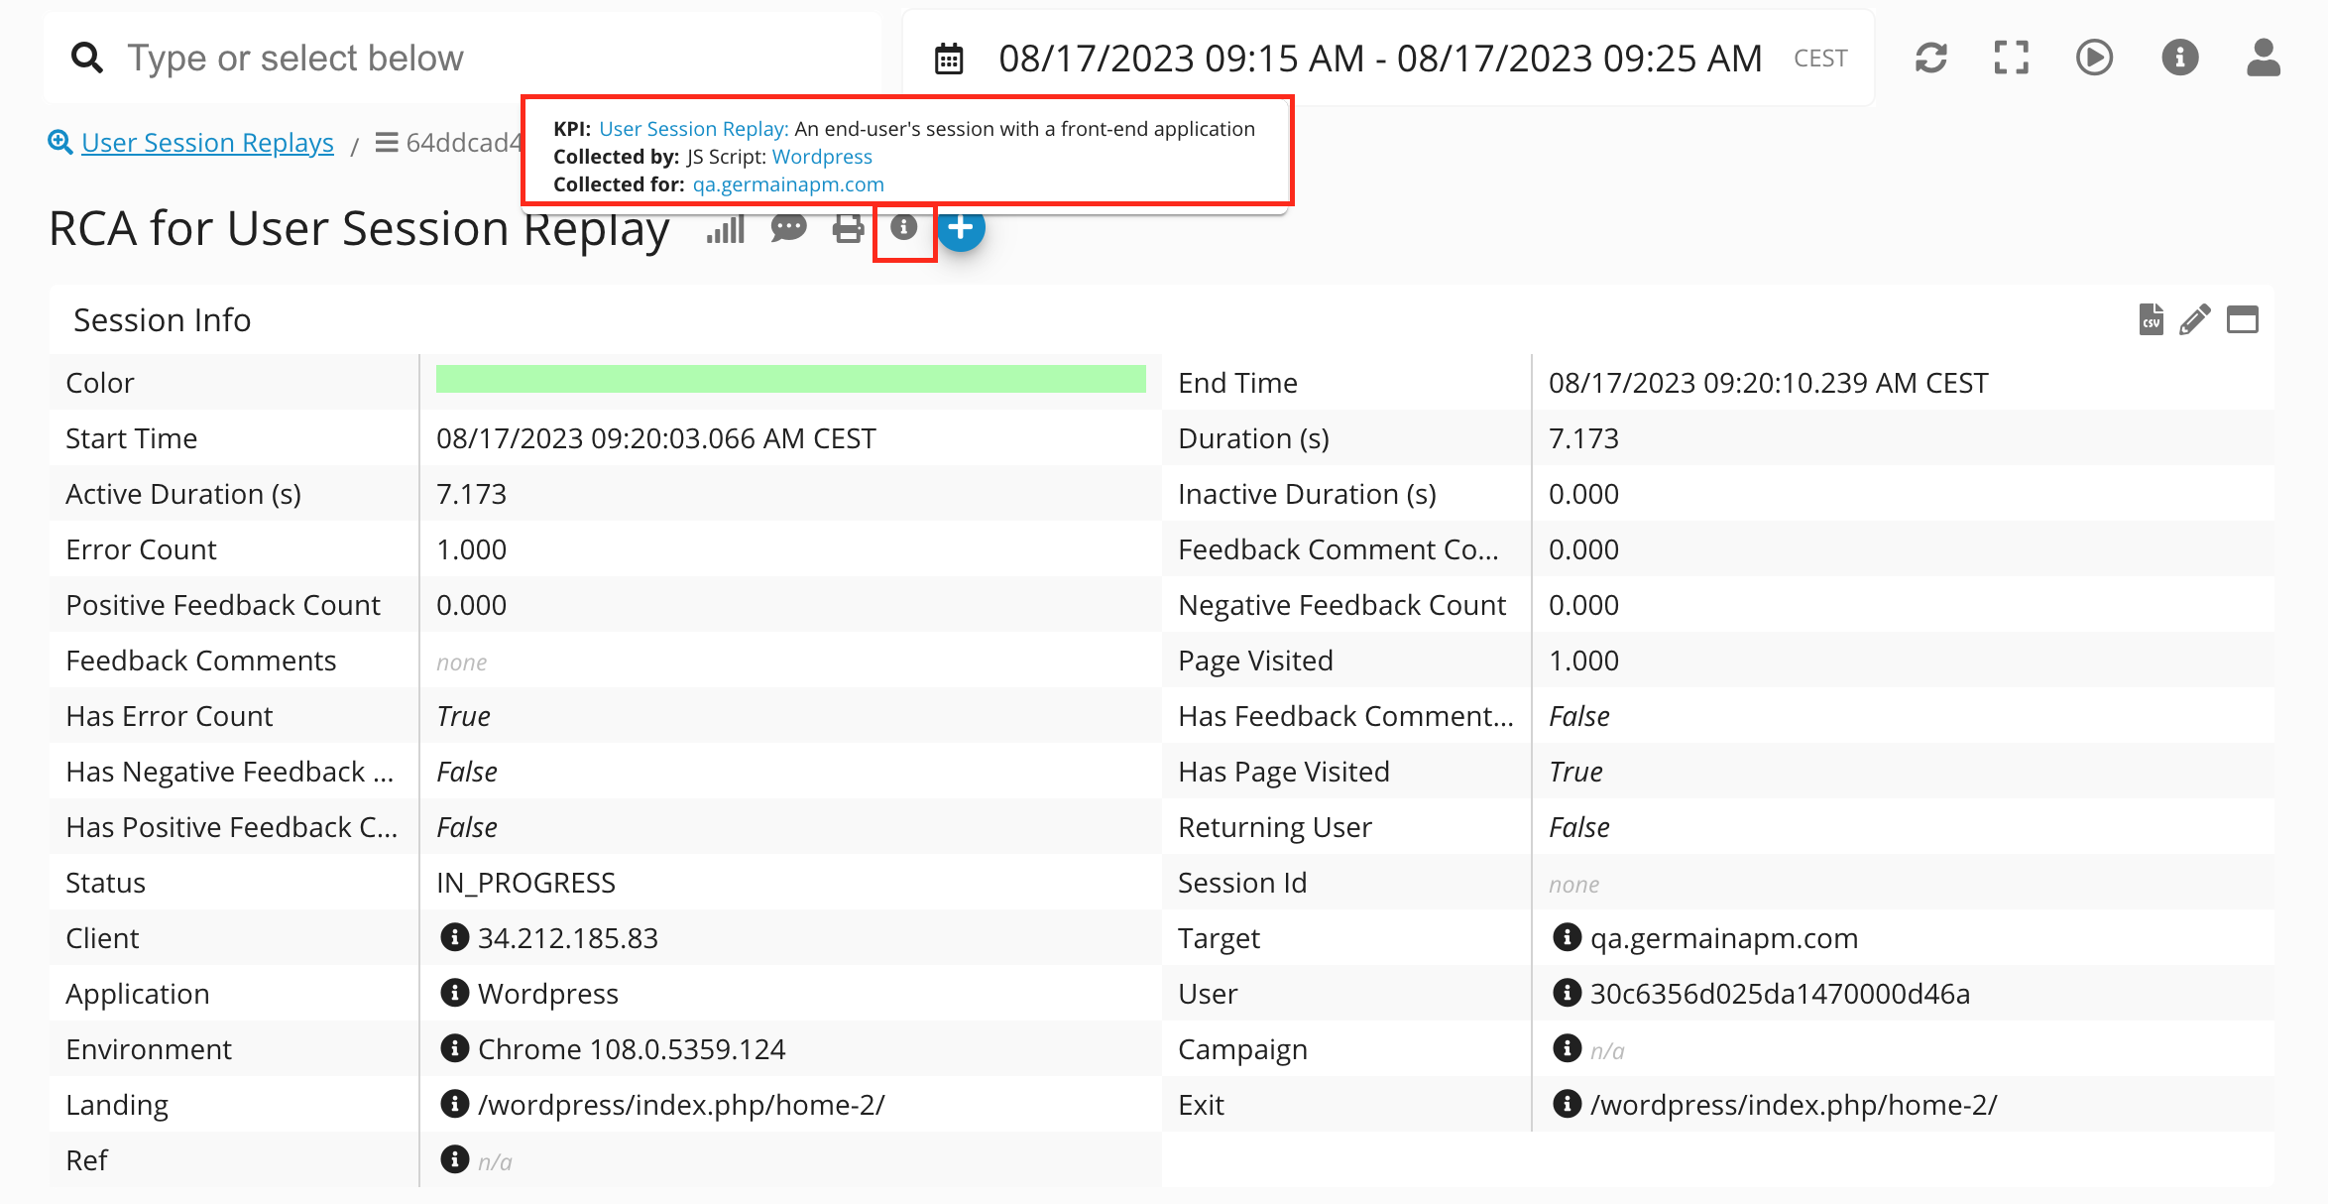Edit Session Info with pencil icon

2195,320
